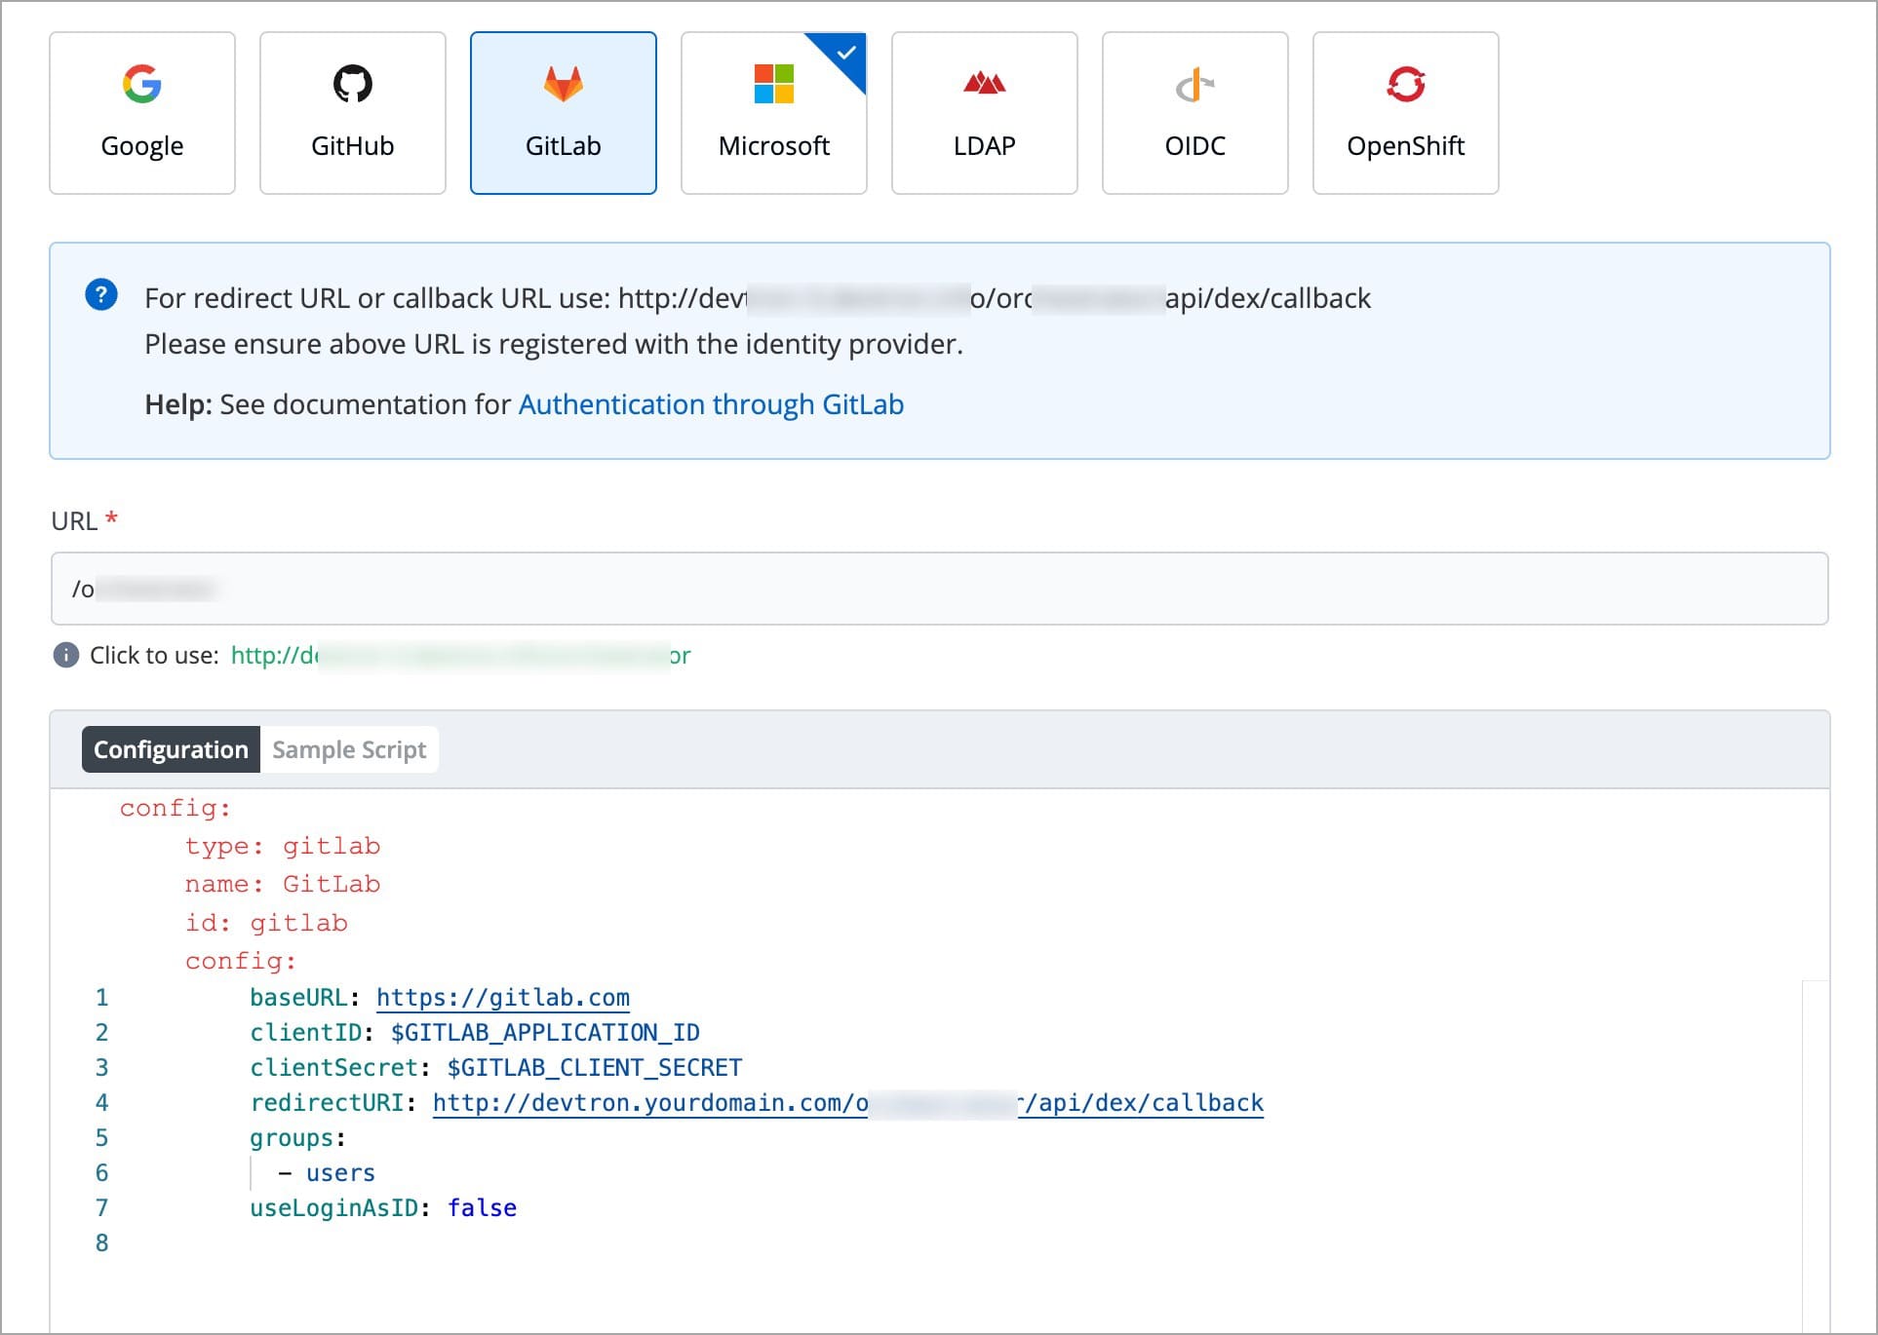Click the blue checkmark badge on Microsoft
Image resolution: width=1878 pixels, height=1335 pixels.
[x=846, y=53]
